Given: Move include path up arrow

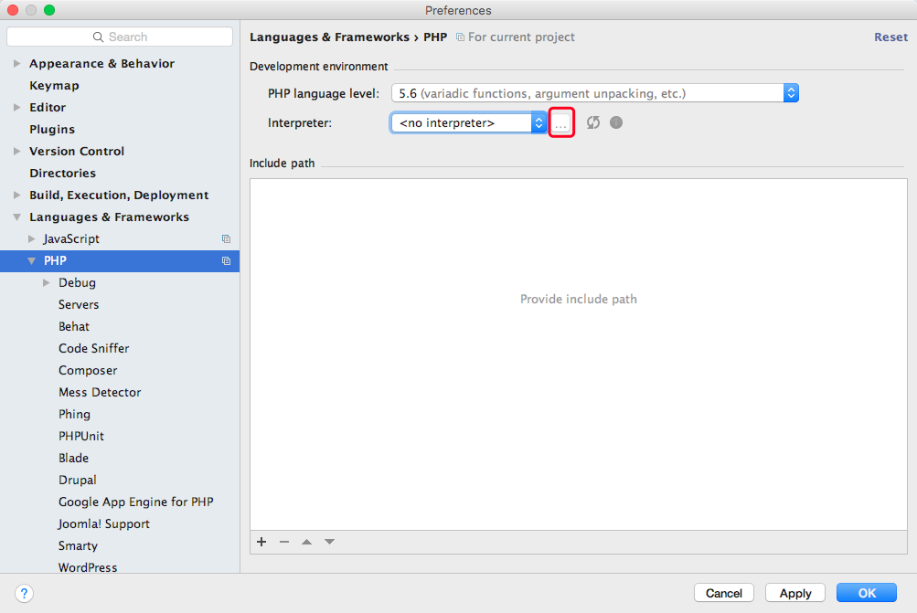Looking at the screenshot, I should point(306,542).
